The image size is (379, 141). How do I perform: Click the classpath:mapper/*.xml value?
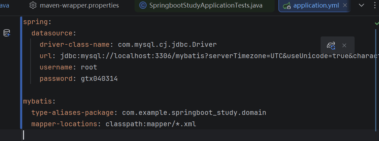pyautogui.click(x=151, y=124)
